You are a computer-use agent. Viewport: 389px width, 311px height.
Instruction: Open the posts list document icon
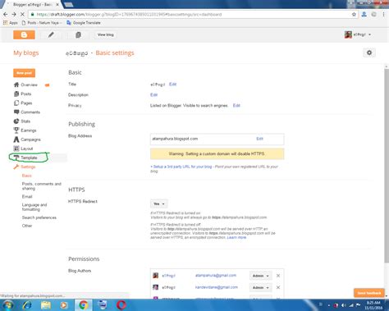click(x=78, y=34)
